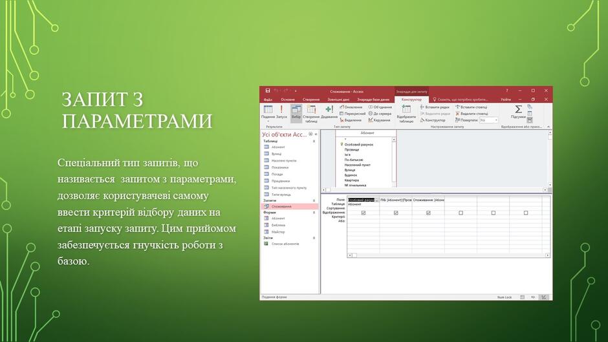Check Відображення in fourth column

coord(461,213)
